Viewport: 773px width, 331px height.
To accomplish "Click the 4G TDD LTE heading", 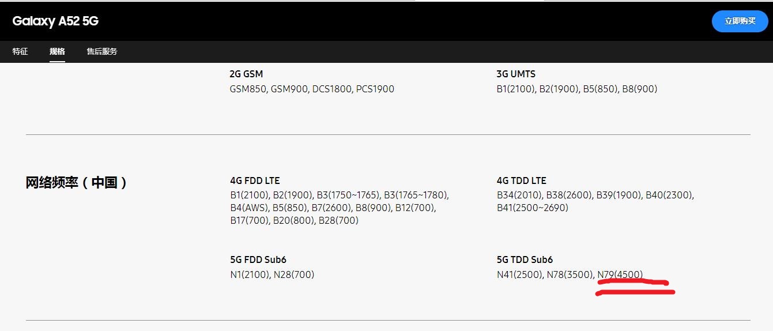I will [521, 180].
